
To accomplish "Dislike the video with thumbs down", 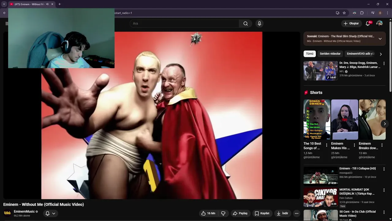I will click(223, 213).
